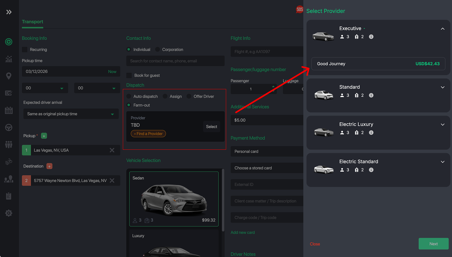This screenshot has height=257, width=452.
Task: Click the Additional Services $5.00 field
Action: [x=267, y=120]
